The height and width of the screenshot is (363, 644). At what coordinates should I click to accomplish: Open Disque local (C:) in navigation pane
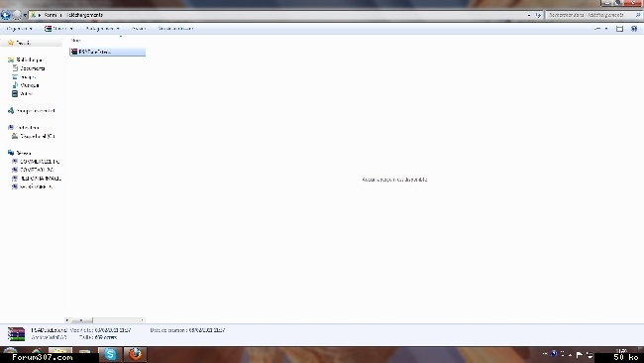[x=38, y=136]
